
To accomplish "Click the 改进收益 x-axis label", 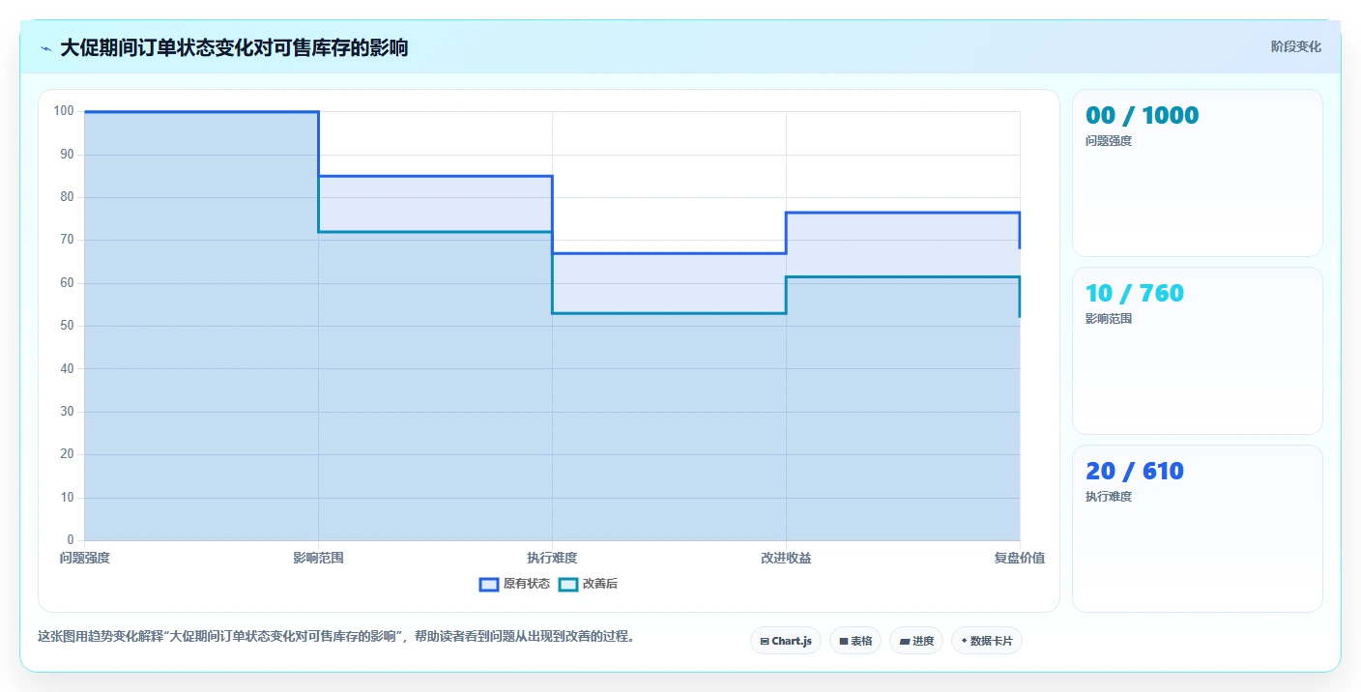I will tap(786, 558).
